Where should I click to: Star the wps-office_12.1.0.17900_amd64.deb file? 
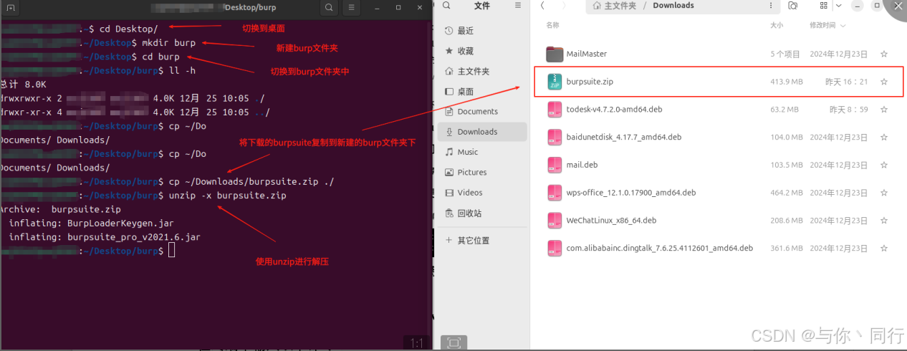tap(883, 193)
